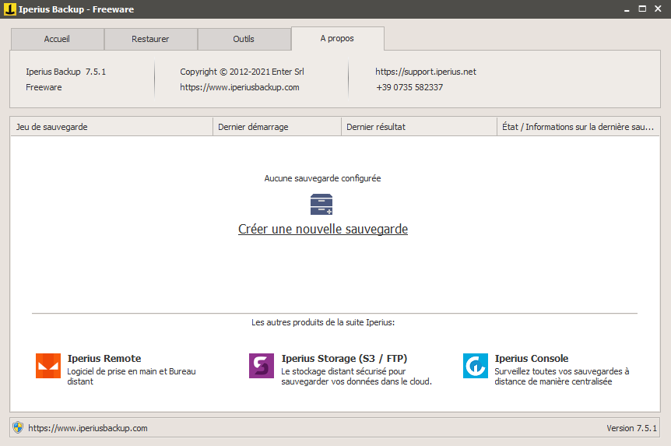
Task: Sort by Dernier résultat column header
Action: point(419,127)
